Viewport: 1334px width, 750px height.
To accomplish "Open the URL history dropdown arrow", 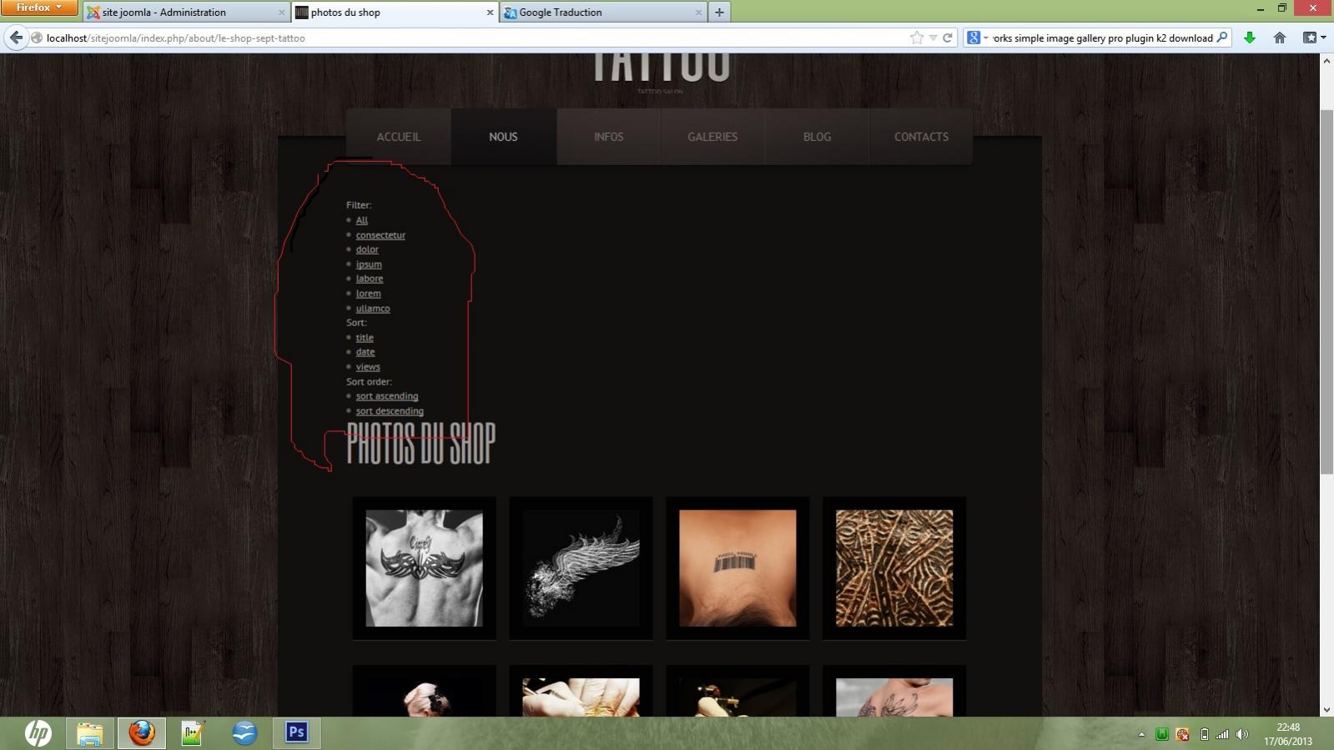I will 934,38.
